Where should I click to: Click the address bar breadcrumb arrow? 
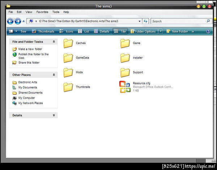36,21
